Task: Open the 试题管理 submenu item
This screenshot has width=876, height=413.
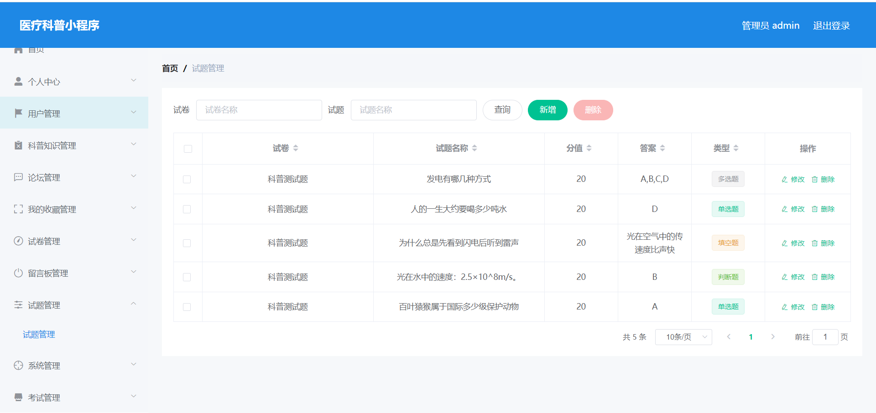Action: coord(39,335)
